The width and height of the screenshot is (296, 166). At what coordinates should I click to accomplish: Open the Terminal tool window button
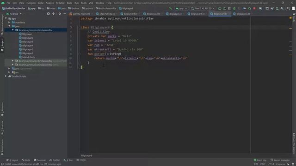[40, 160]
